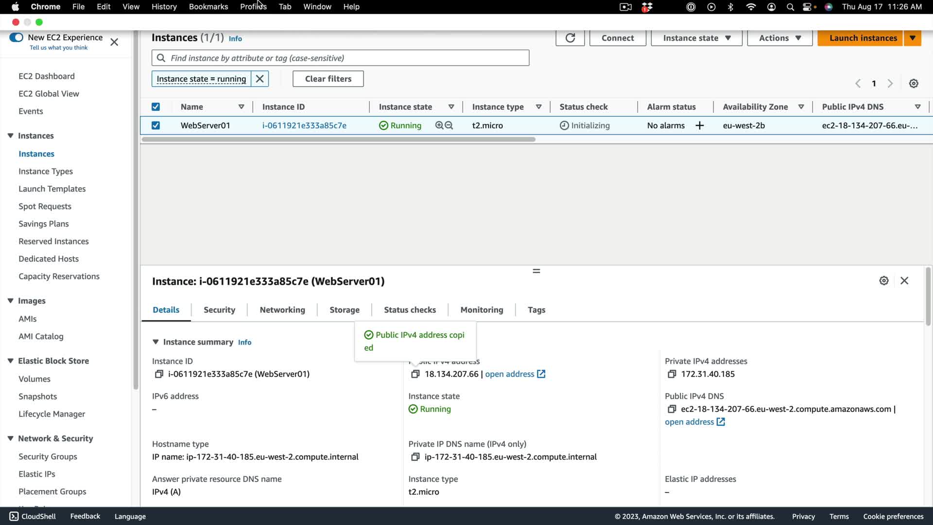
Task: Open the i-0611921e333a85c7e instance link
Action: click(304, 125)
